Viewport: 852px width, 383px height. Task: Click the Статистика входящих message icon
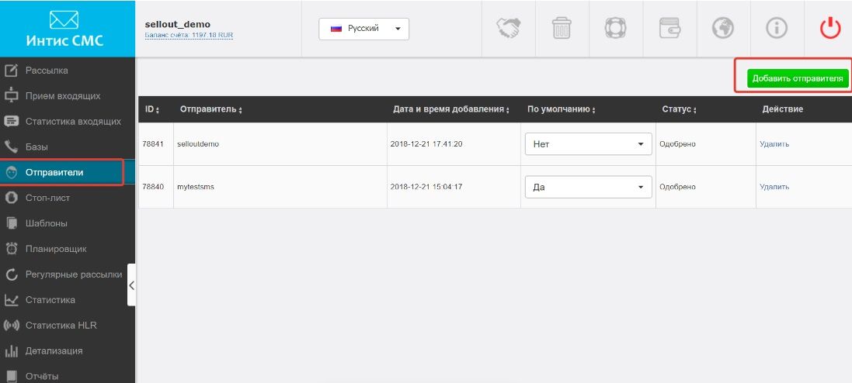tap(12, 122)
